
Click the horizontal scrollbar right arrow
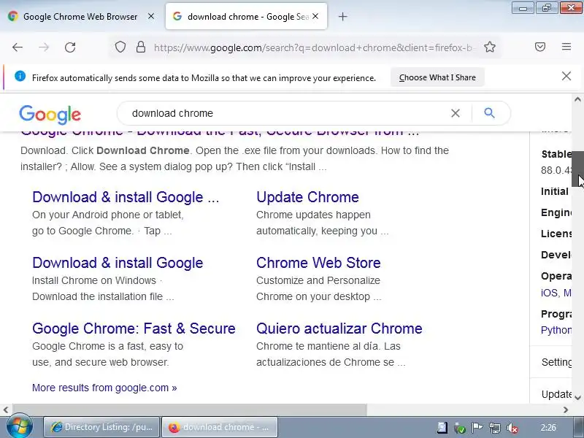coord(566,410)
